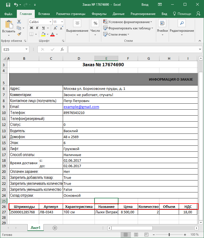204x238 pixels.
Task: Apply the red font color A
Action: [52, 34]
